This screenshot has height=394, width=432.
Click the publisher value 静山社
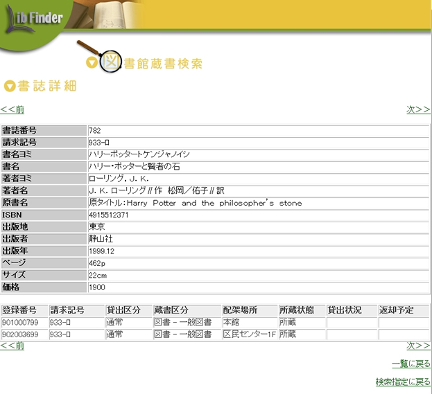pos(101,238)
